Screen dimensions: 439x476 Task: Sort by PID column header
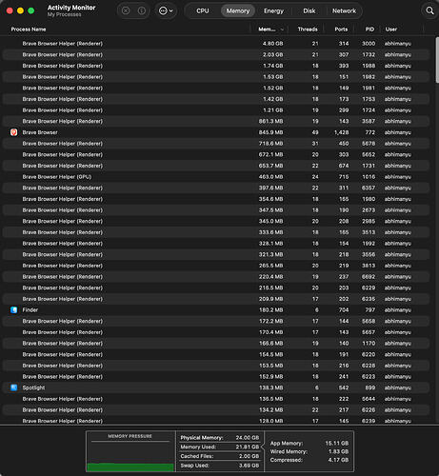click(x=369, y=30)
